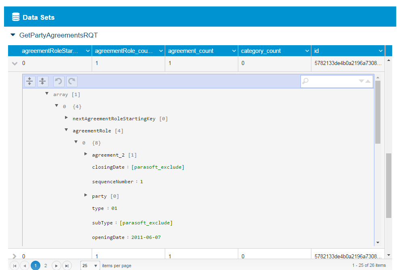This screenshot has height=270, width=397.
Task: Open category_count column menu
Action: [307, 51]
